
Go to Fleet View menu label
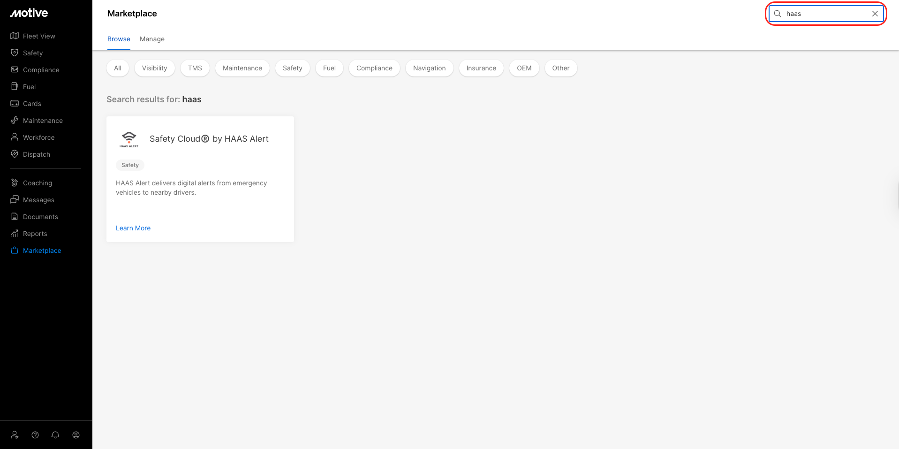tap(39, 36)
